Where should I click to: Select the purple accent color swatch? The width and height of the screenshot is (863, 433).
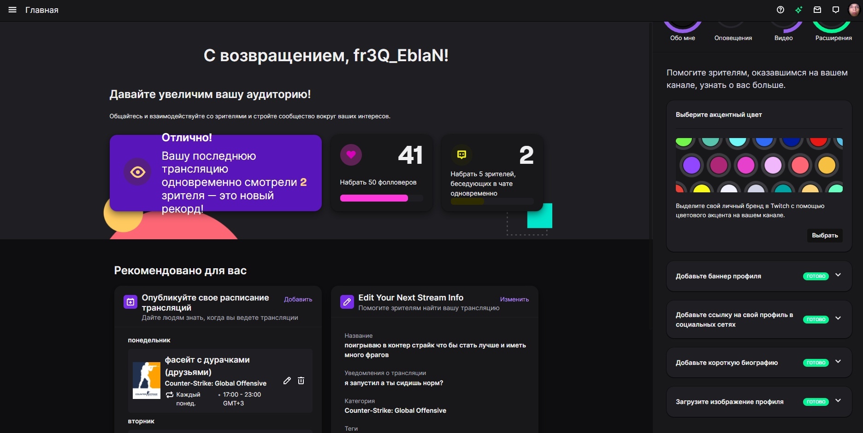coord(692,165)
